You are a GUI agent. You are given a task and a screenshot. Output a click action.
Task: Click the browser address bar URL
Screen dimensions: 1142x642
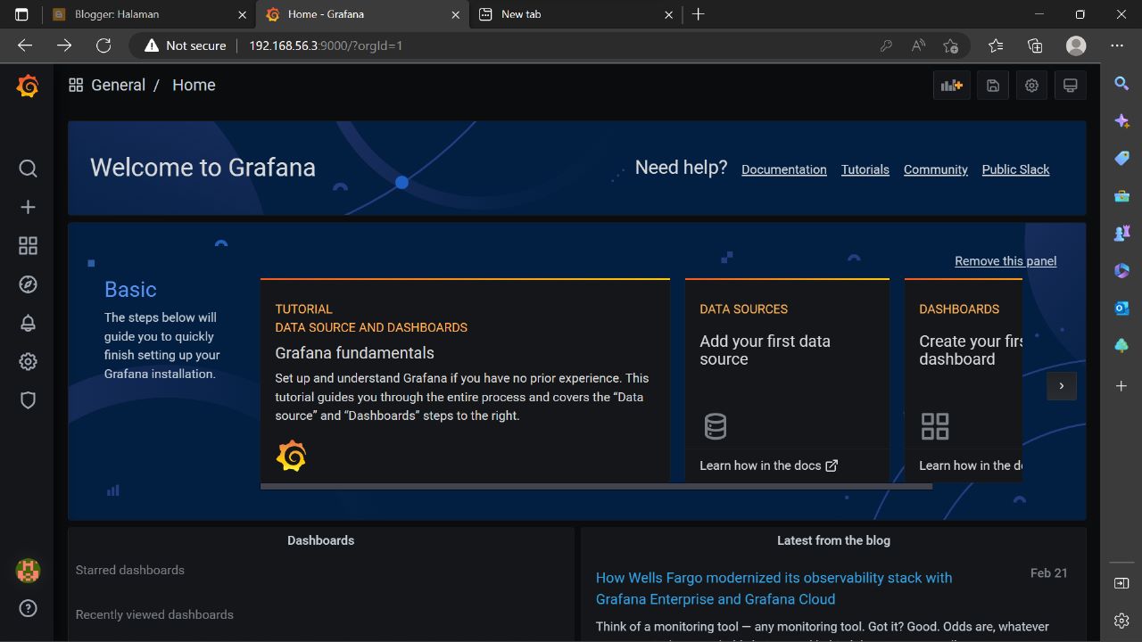point(326,45)
